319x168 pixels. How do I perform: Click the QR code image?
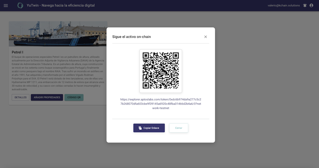click(161, 71)
